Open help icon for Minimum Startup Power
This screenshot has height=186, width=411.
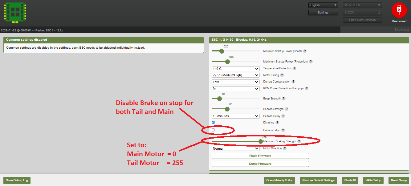click(x=305, y=51)
